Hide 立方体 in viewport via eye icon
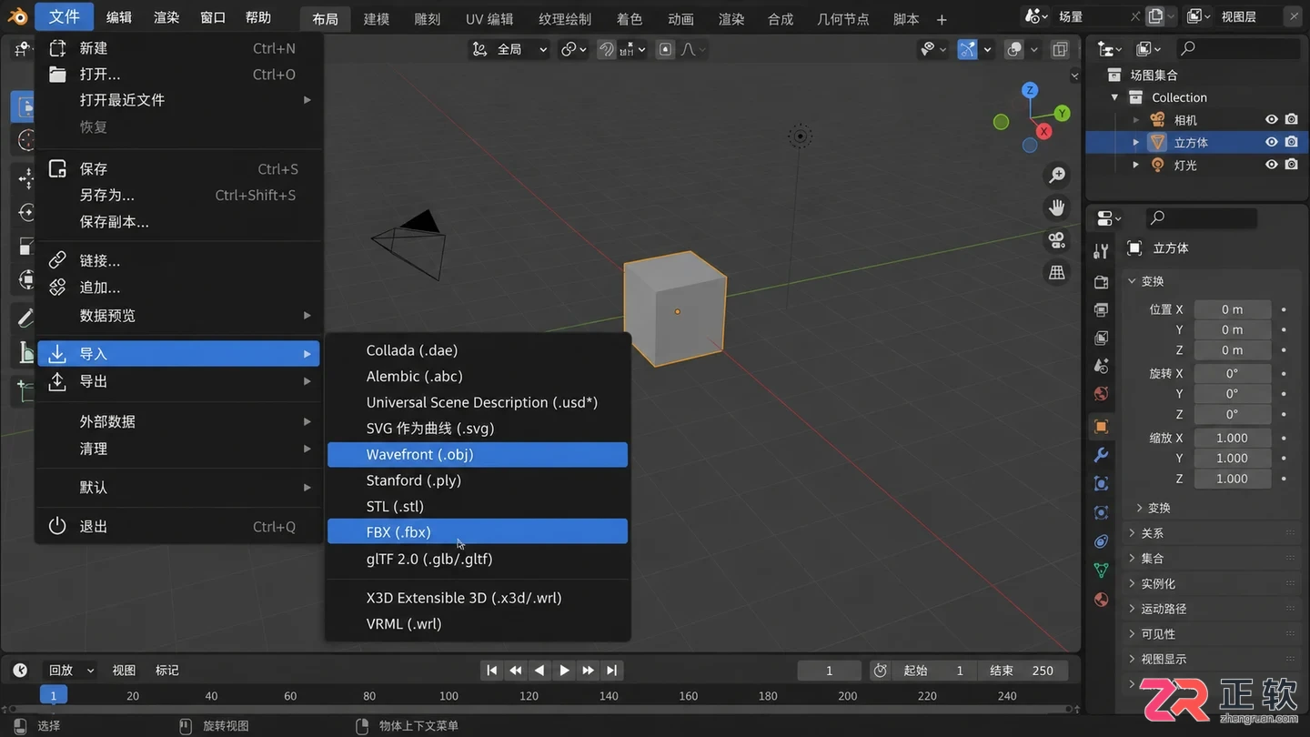 click(x=1272, y=142)
